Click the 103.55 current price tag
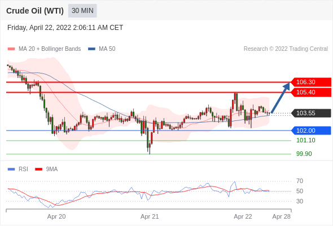The height and width of the screenshot is (226, 333). 310,113
